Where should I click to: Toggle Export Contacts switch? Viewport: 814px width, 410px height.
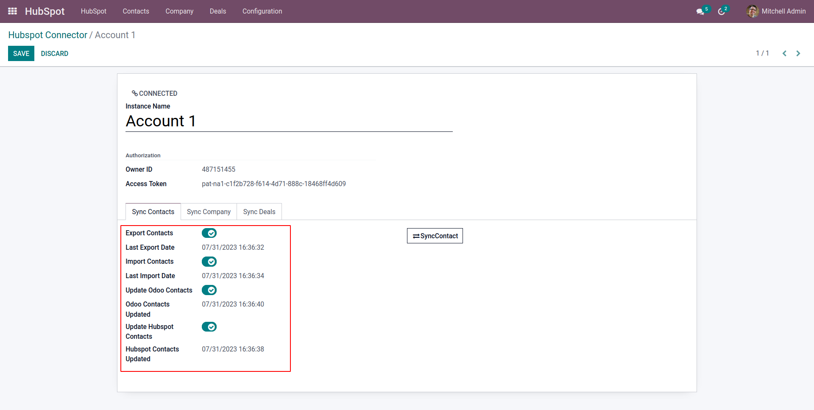click(209, 233)
